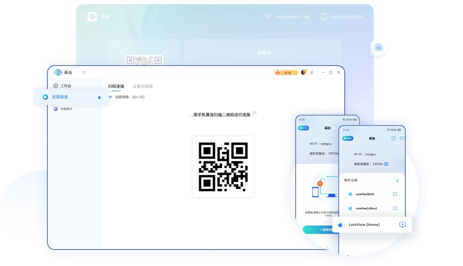Click the Wi-Fi icon beside 当前网络

click(110, 97)
